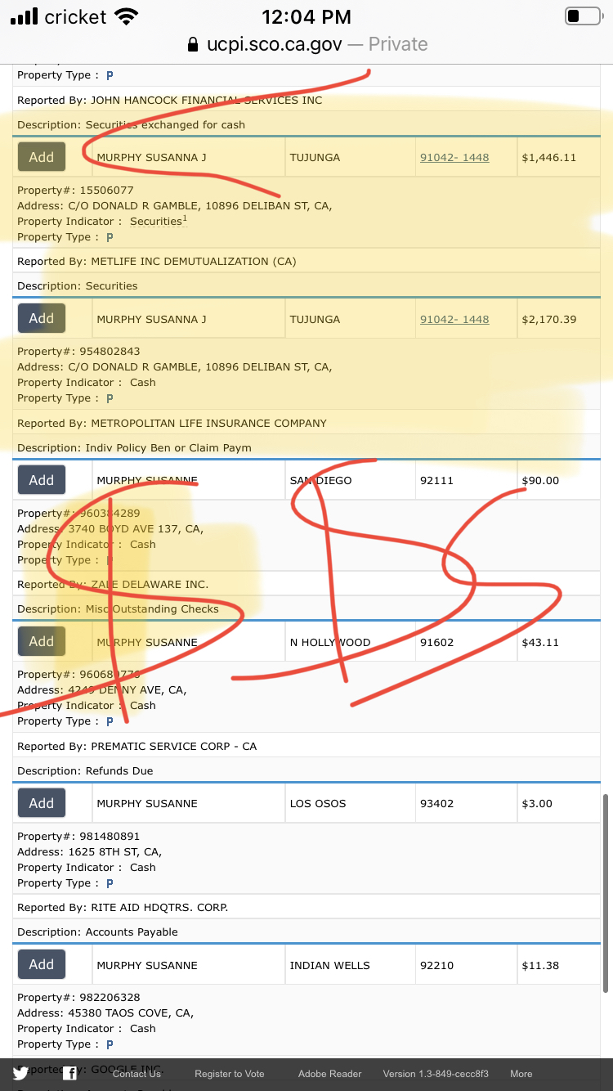Select Reported By MetLife Inc Demutualization line

157,261
